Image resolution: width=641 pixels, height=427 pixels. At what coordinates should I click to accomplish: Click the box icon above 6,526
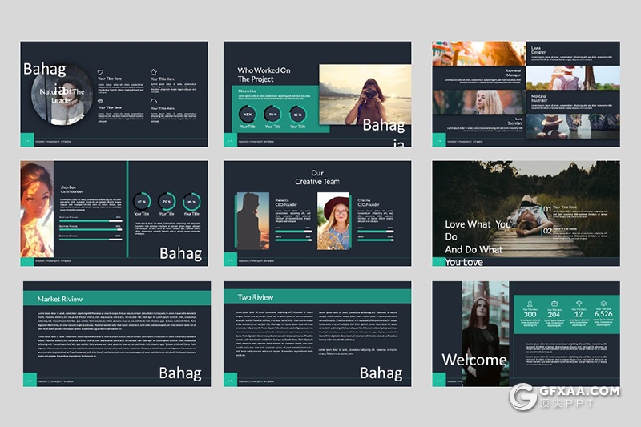click(x=603, y=304)
